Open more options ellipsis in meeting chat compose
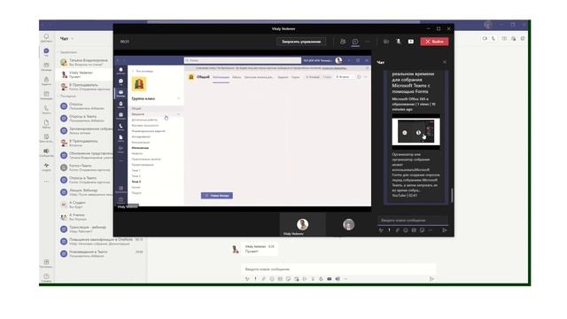 (431, 230)
